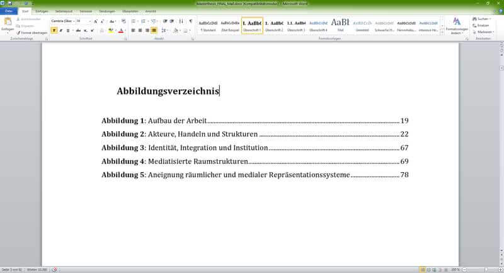Open the Schriftart dialog launcher
This screenshot has width=504, height=273.
point(125,39)
